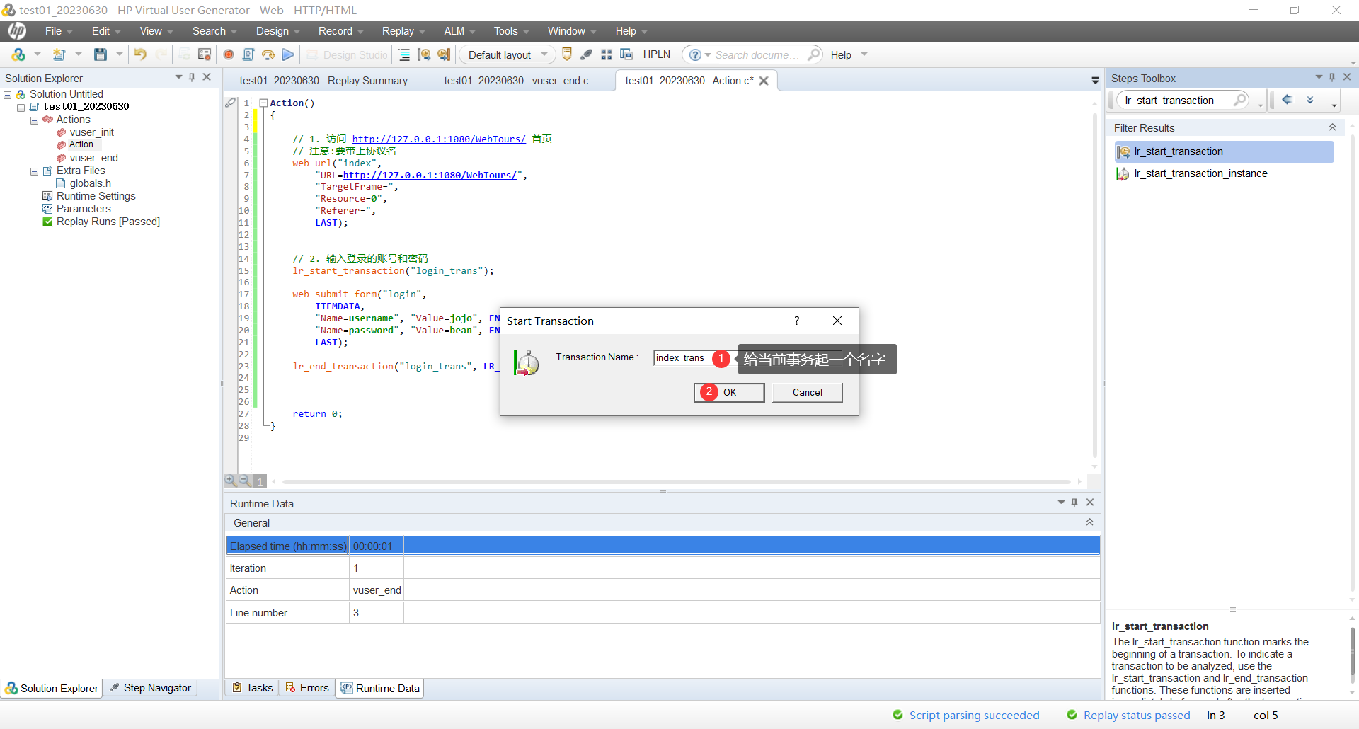Image resolution: width=1359 pixels, height=729 pixels.
Task: Click the double-chevron expand icon in Steps Toolbox
Action: 1310,100
